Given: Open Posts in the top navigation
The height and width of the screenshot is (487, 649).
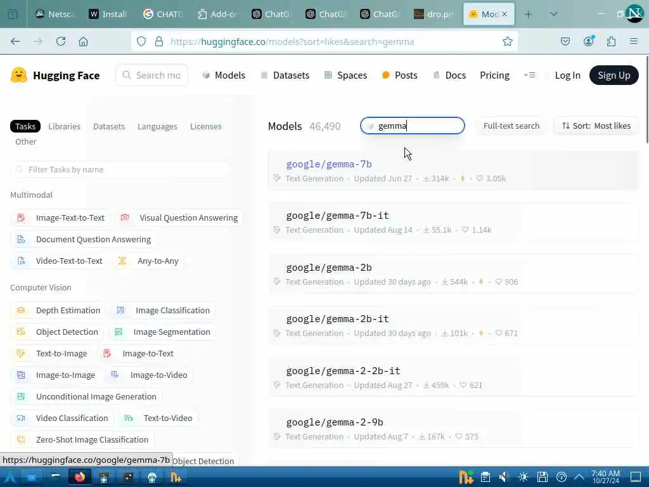Looking at the screenshot, I should (400, 75).
